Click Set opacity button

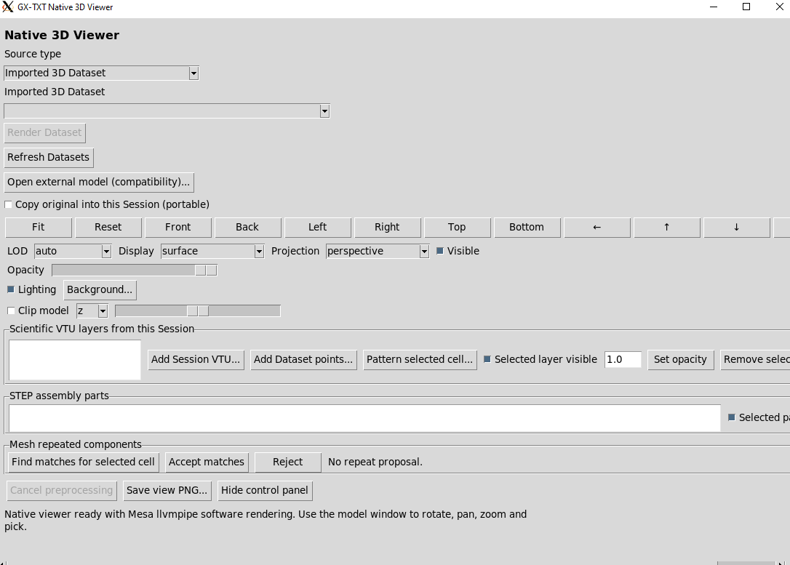(x=680, y=359)
